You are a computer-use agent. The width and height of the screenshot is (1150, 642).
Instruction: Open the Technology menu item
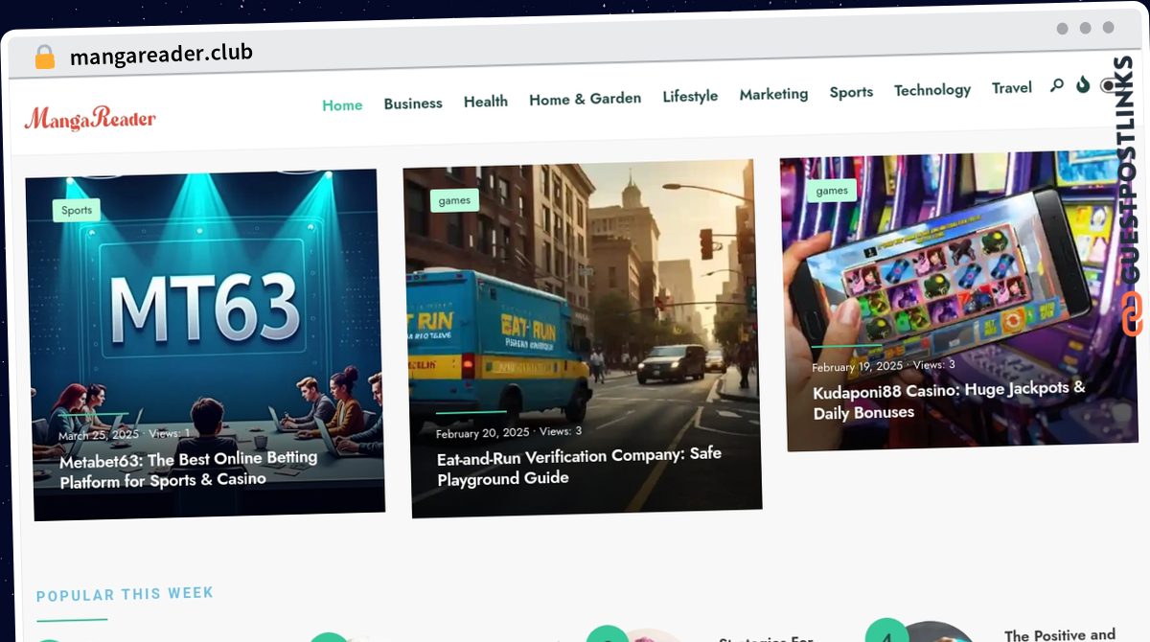click(x=932, y=90)
